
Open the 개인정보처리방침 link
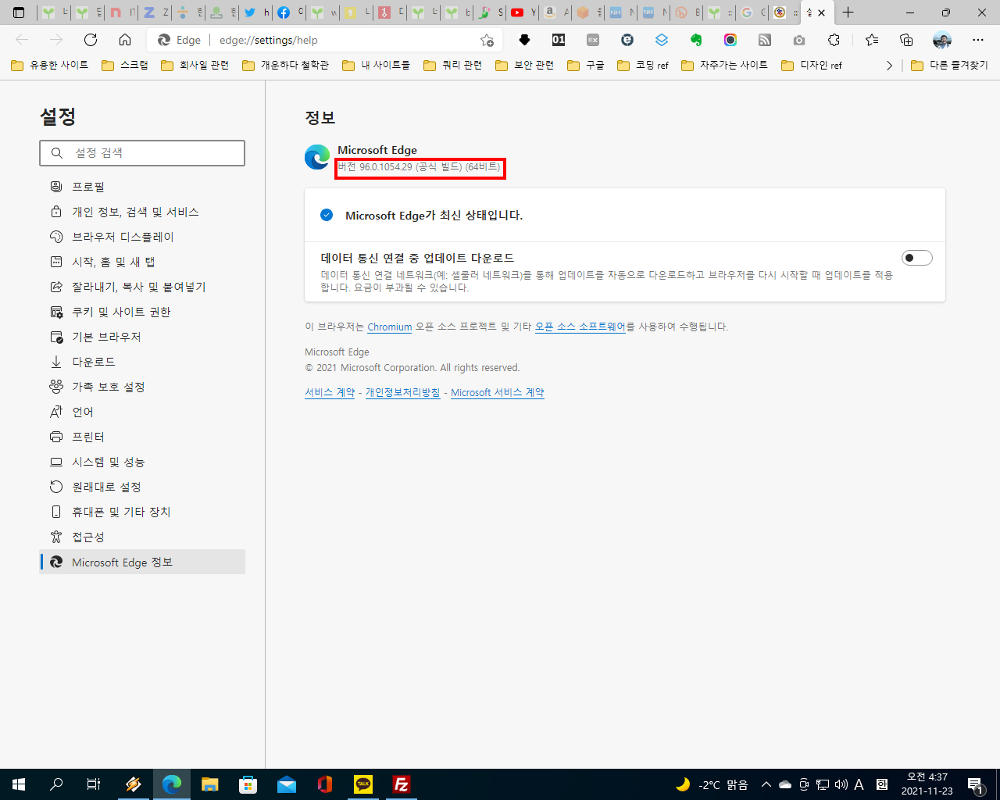click(x=402, y=392)
